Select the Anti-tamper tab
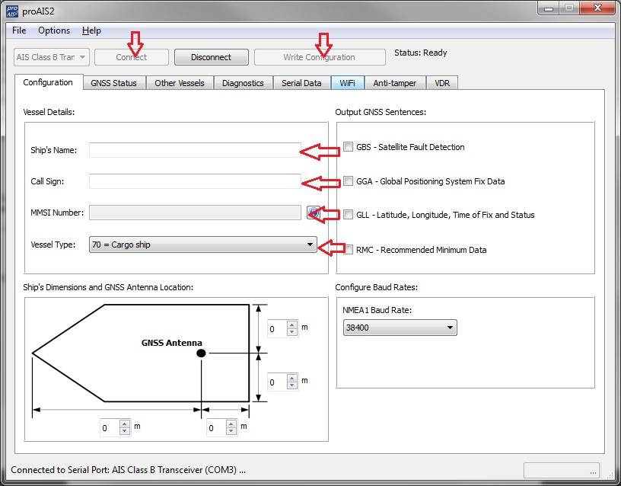 [x=394, y=83]
